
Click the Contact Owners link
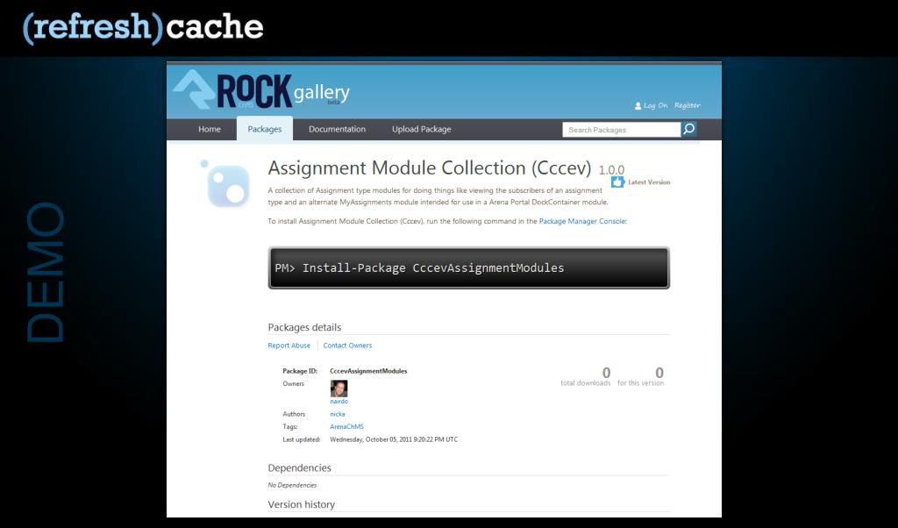pyautogui.click(x=347, y=346)
